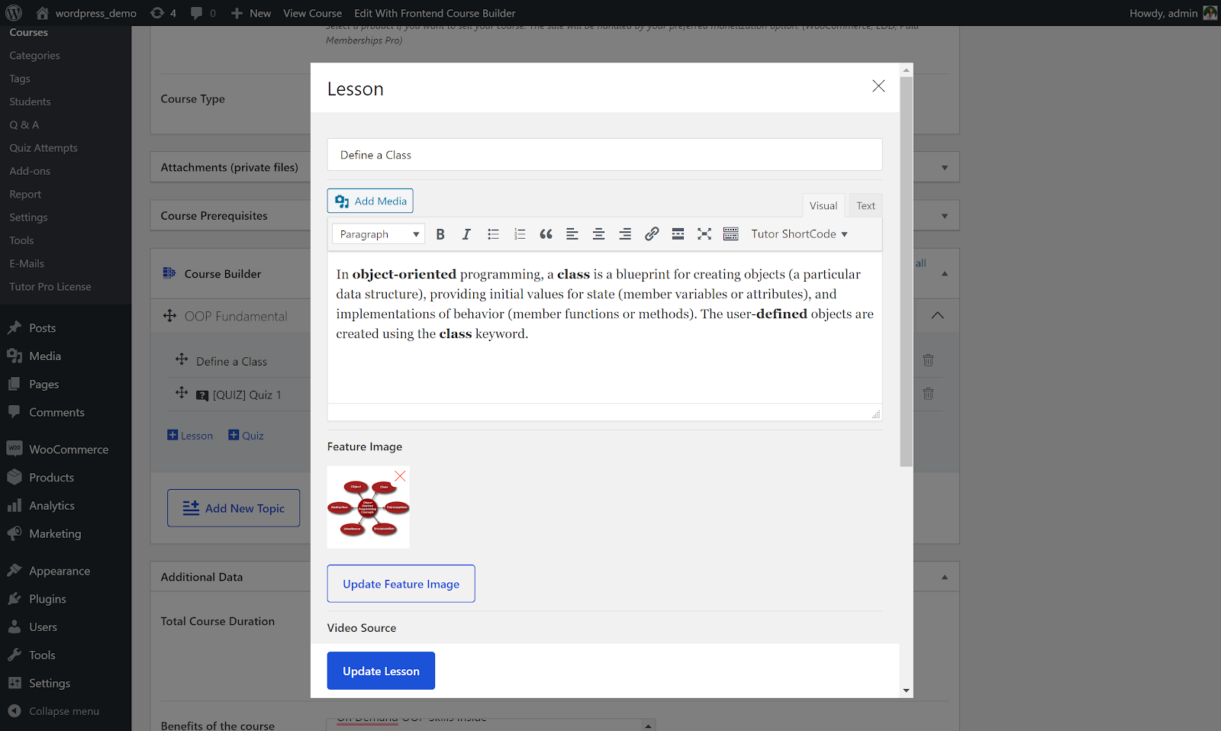1221x731 pixels.
Task: Close the Lesson dialog
Action: tap(878, 86)
